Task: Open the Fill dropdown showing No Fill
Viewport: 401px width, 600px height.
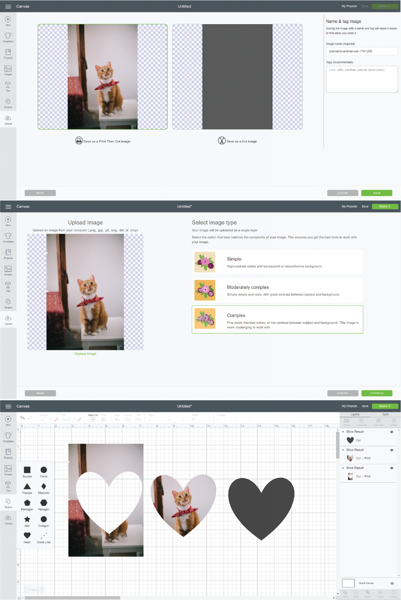Action: [x=69, y=420]
